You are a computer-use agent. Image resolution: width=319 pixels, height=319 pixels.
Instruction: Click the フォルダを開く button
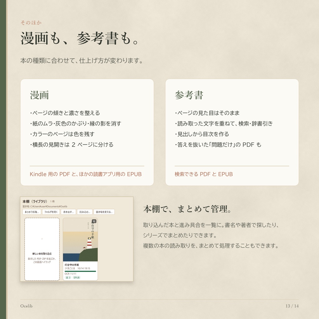51,212
